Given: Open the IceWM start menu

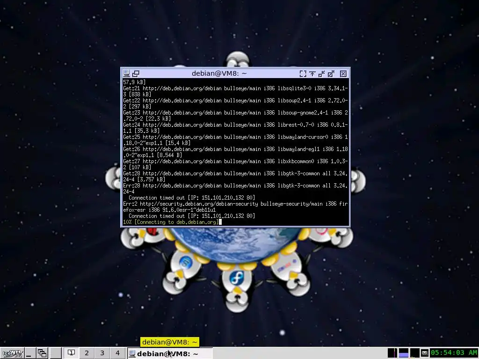Looking at the screenshot, I should (13, 353).
